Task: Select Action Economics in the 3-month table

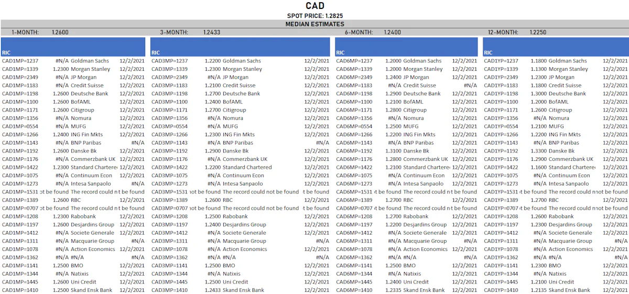Action: pos(245,249)
